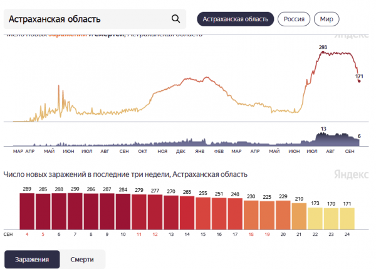Click the red date label 11
376x269 pixels.
[139, 234]
